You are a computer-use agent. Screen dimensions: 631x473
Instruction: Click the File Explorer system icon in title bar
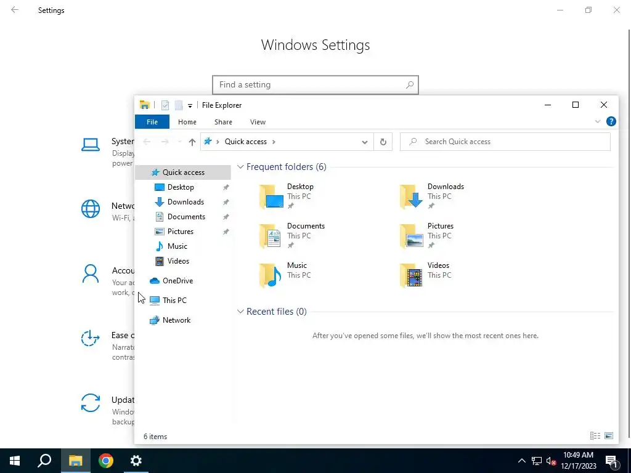tap(144, 105)
